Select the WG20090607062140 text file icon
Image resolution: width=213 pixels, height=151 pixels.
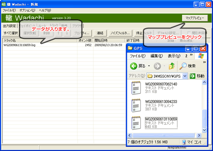tap(136, 88)
